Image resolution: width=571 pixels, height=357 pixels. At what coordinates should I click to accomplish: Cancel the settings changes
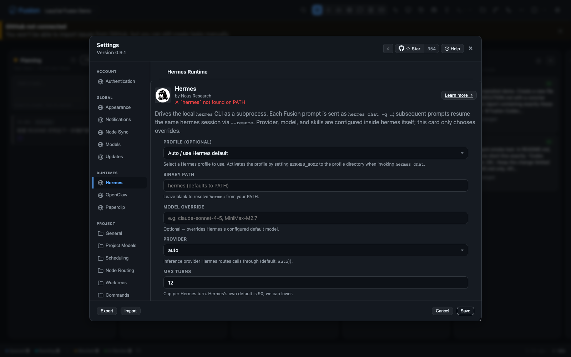point(443,311)
